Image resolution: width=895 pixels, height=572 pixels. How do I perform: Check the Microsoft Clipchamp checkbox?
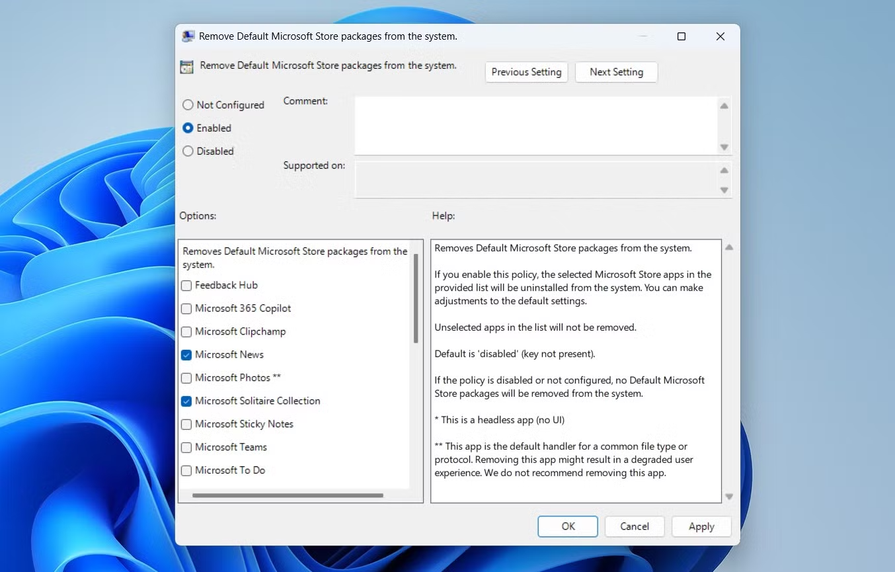[186, 332]
